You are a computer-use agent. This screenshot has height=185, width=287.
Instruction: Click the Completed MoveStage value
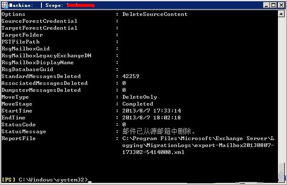click(x=138, y=104)
